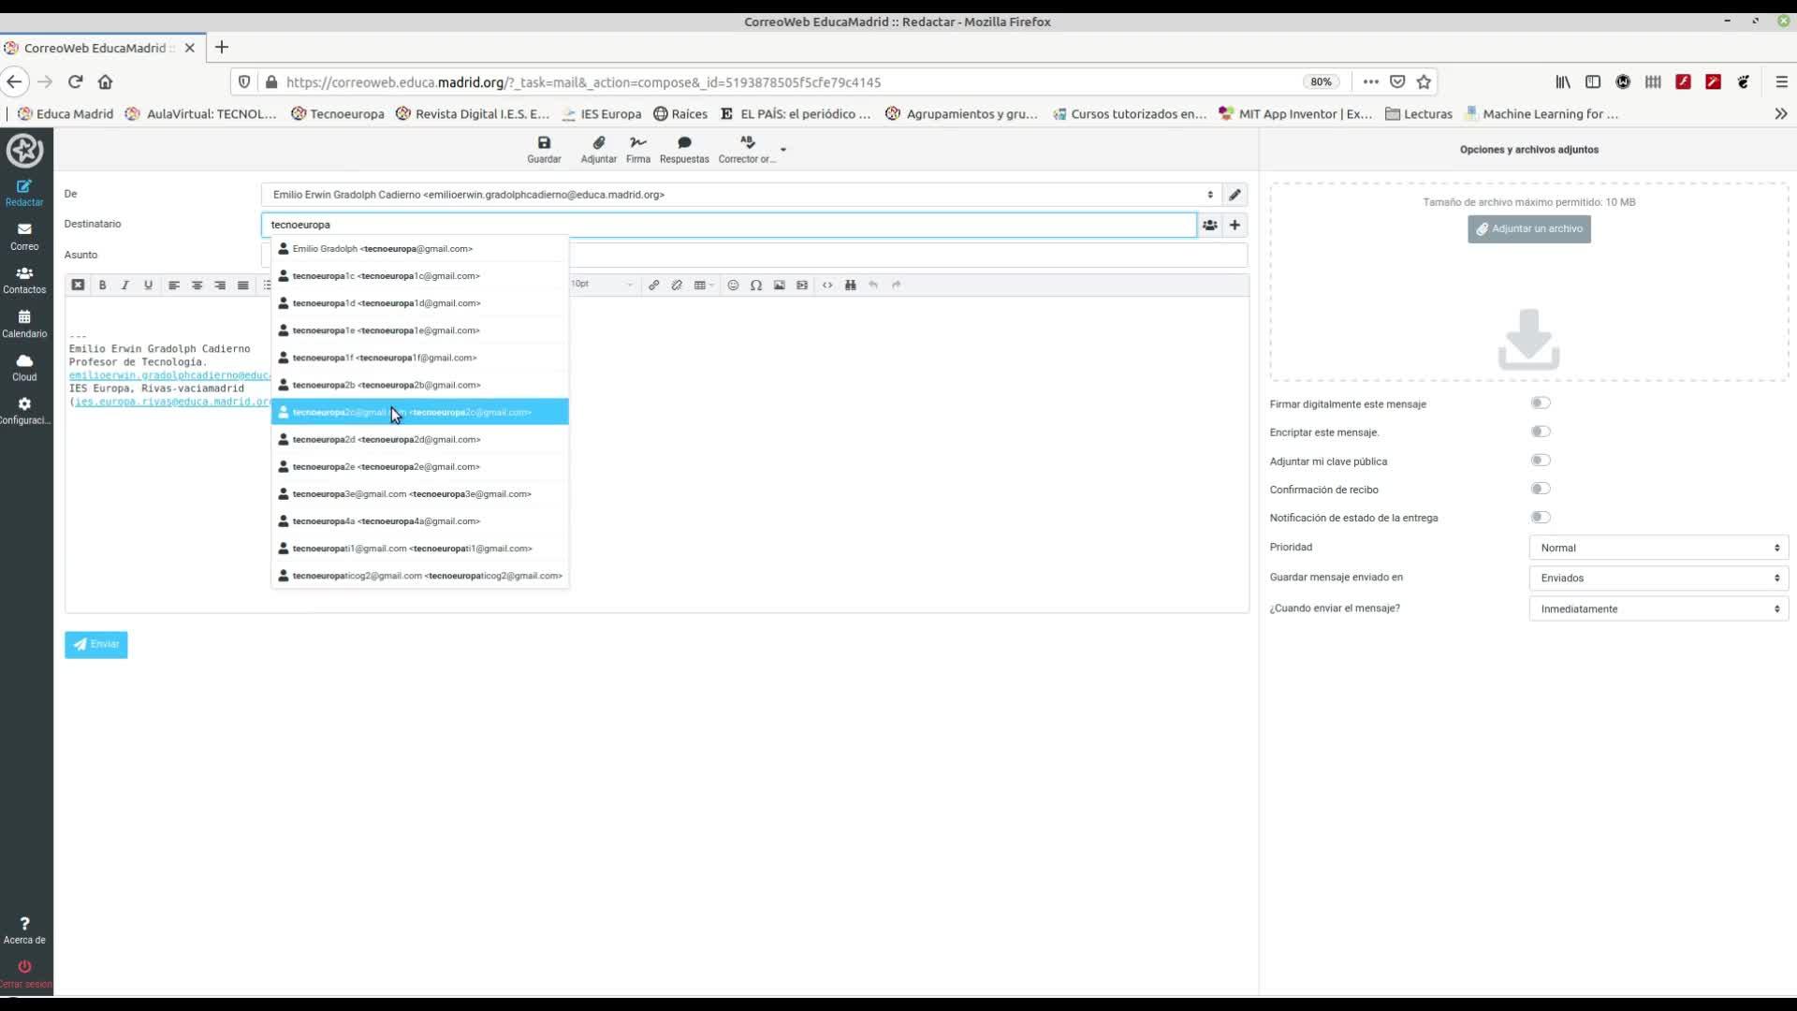Click the add contact group icon
Image resolution: width=1797 pixels, height=1011 pixels.
1210,225
